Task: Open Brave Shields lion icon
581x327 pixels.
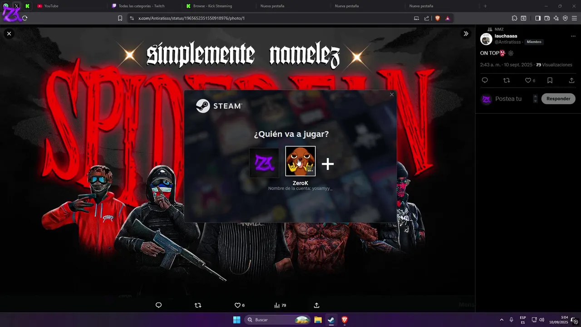Action: pyautogui.click(x=438, y=18)
